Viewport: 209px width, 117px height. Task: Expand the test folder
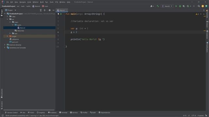[x=10, y=33]
